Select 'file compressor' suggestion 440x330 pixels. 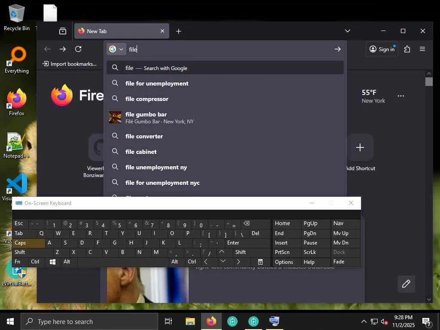pyautogui.click(x=225, y=99)
